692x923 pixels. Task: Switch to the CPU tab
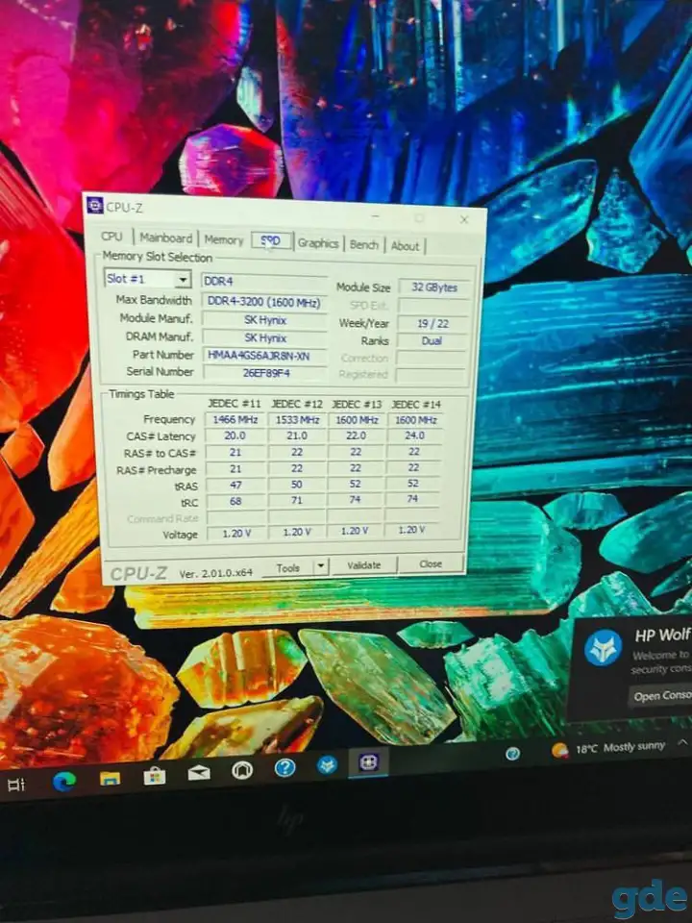[x=111, y=237]
